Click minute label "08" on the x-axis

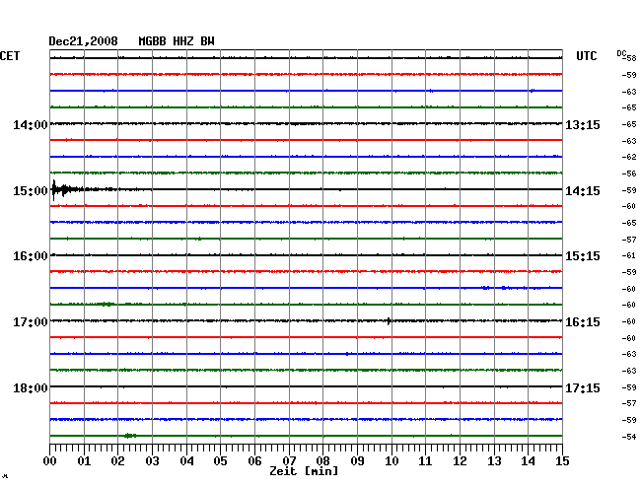(x=322, y=461)
